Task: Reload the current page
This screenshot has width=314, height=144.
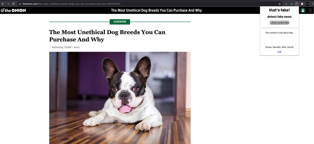Action: [x=14, y=4]
